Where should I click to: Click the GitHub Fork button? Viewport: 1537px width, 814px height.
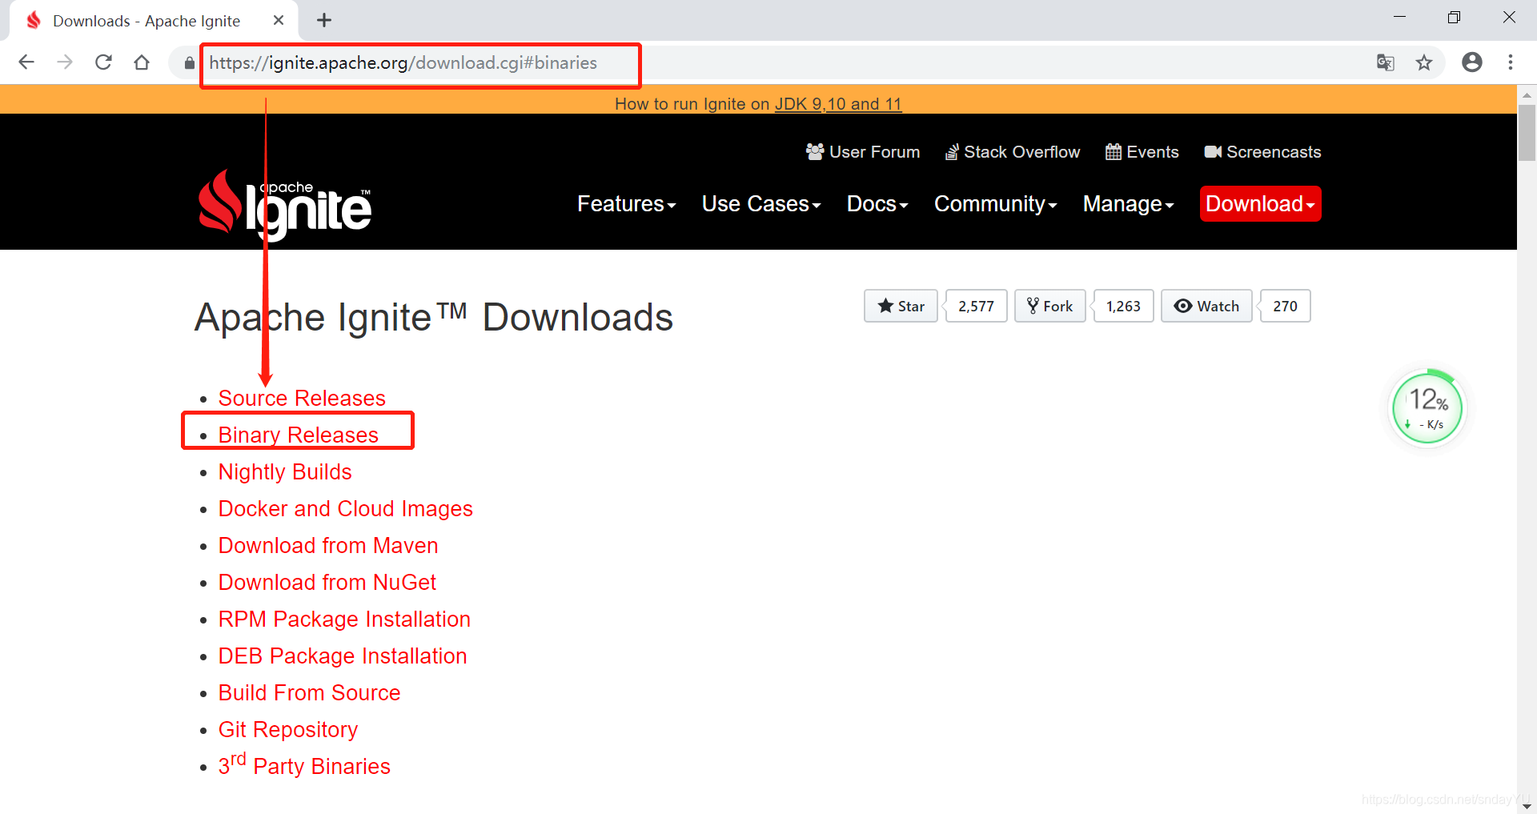(x=1049, y=306)
